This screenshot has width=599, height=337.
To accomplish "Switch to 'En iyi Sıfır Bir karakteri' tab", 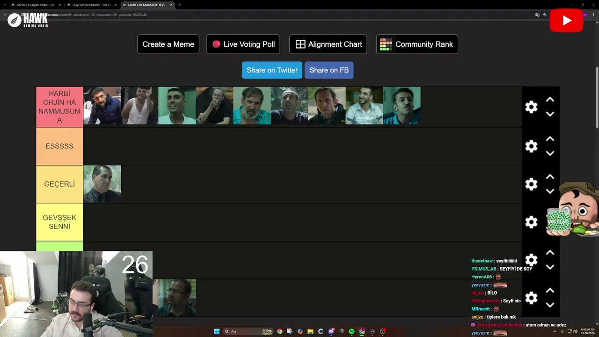I will [x=91, y=5].
